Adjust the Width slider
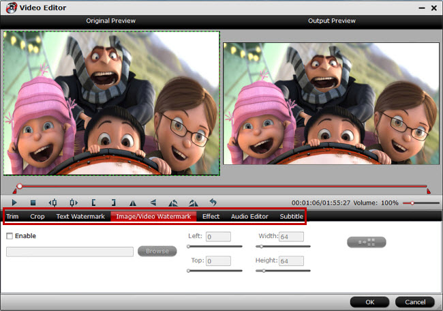The height and width of the screenshot is (311, 443). (x=283, y=246)
